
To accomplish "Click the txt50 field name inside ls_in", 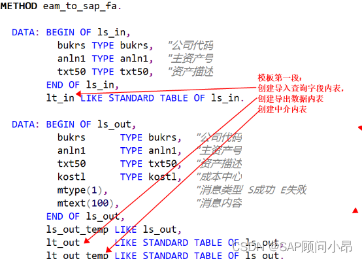I will click(71, 72).
